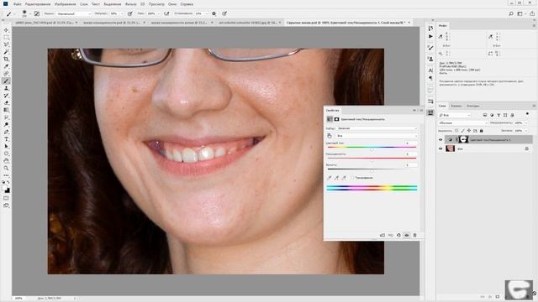Open the layer filter kind dropdown
This screenshot has height=302, width=538.
coord(455,115)
